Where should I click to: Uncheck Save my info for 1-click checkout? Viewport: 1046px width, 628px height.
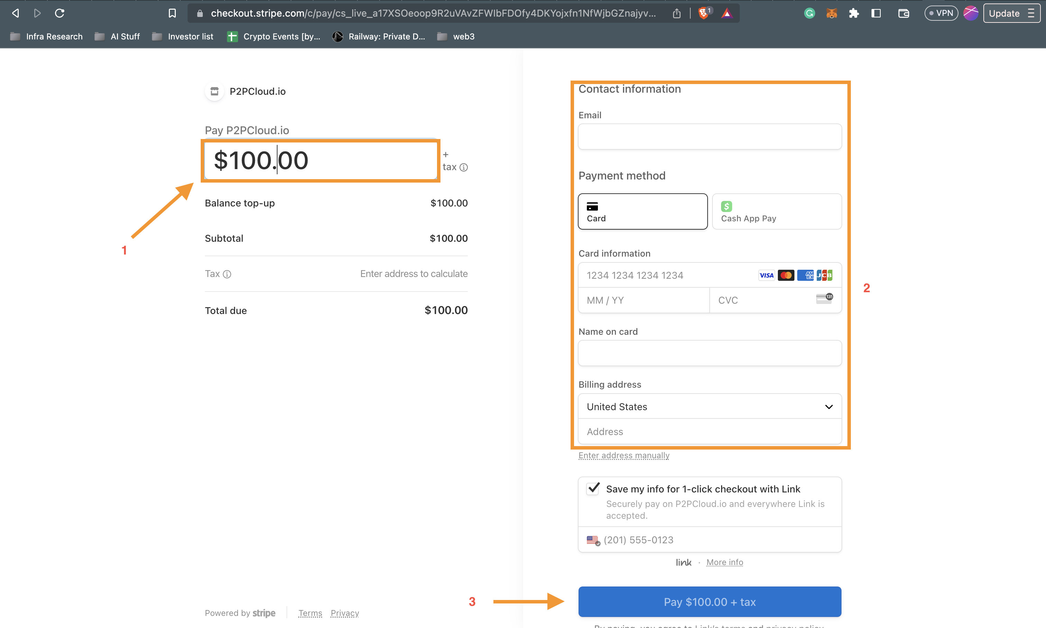[593, 488]
